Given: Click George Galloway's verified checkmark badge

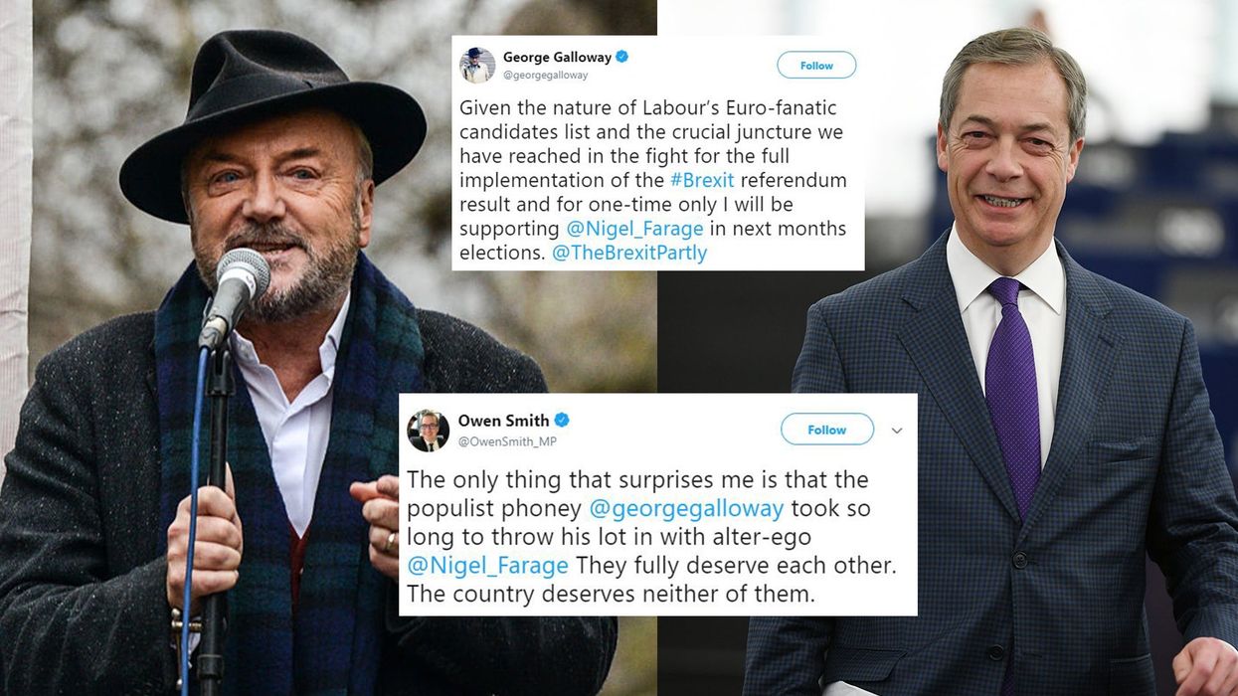Looking at the screenshot, I should 621,57.
